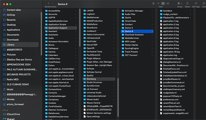Open Content alias in the sidebar

(14, 10)
